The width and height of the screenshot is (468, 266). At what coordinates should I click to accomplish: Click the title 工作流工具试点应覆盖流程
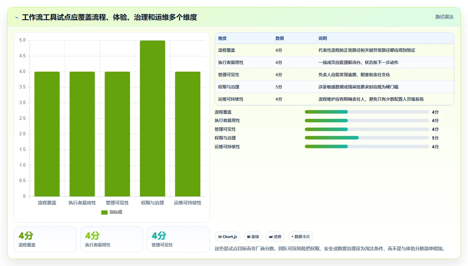[109, 17]
